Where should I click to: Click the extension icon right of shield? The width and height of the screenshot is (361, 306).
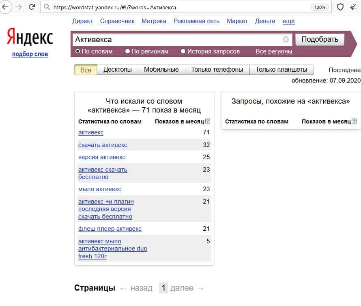click(x=353, y=7)
